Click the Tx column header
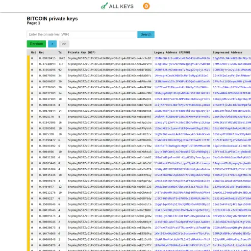This screenshot has height=251, width=251. 60,52
